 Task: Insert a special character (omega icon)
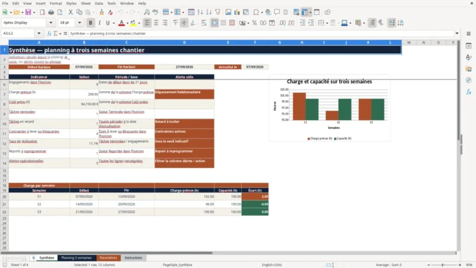pyautogui.click(x=256, y=12)
